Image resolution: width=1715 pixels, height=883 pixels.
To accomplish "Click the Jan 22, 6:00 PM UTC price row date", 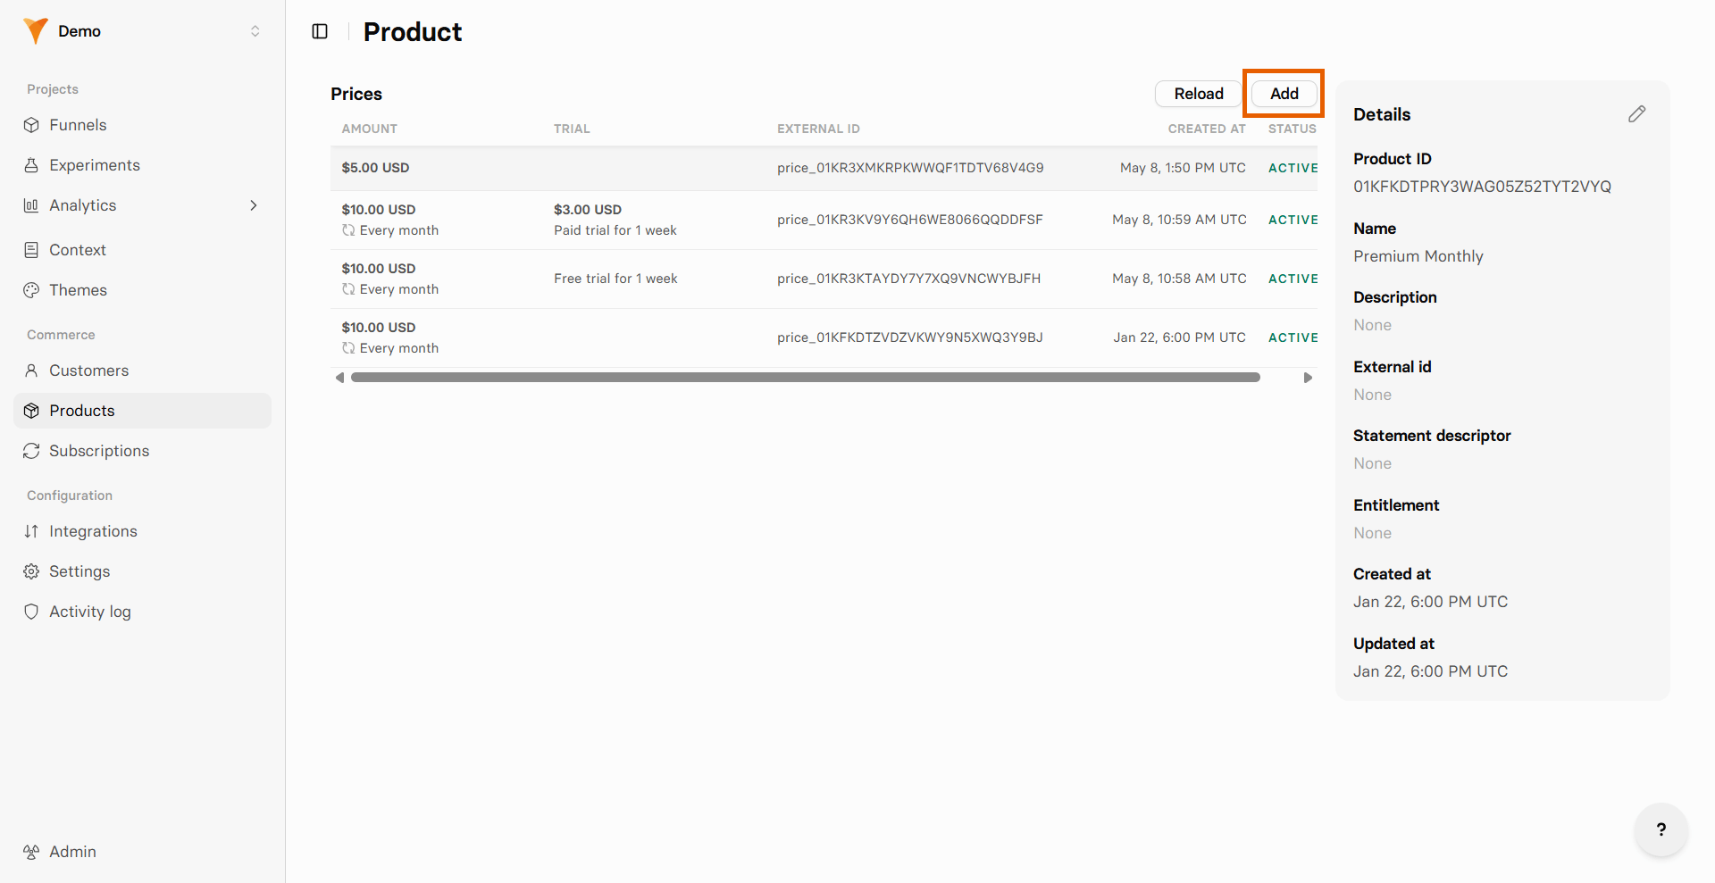I will coord(1179,337).
